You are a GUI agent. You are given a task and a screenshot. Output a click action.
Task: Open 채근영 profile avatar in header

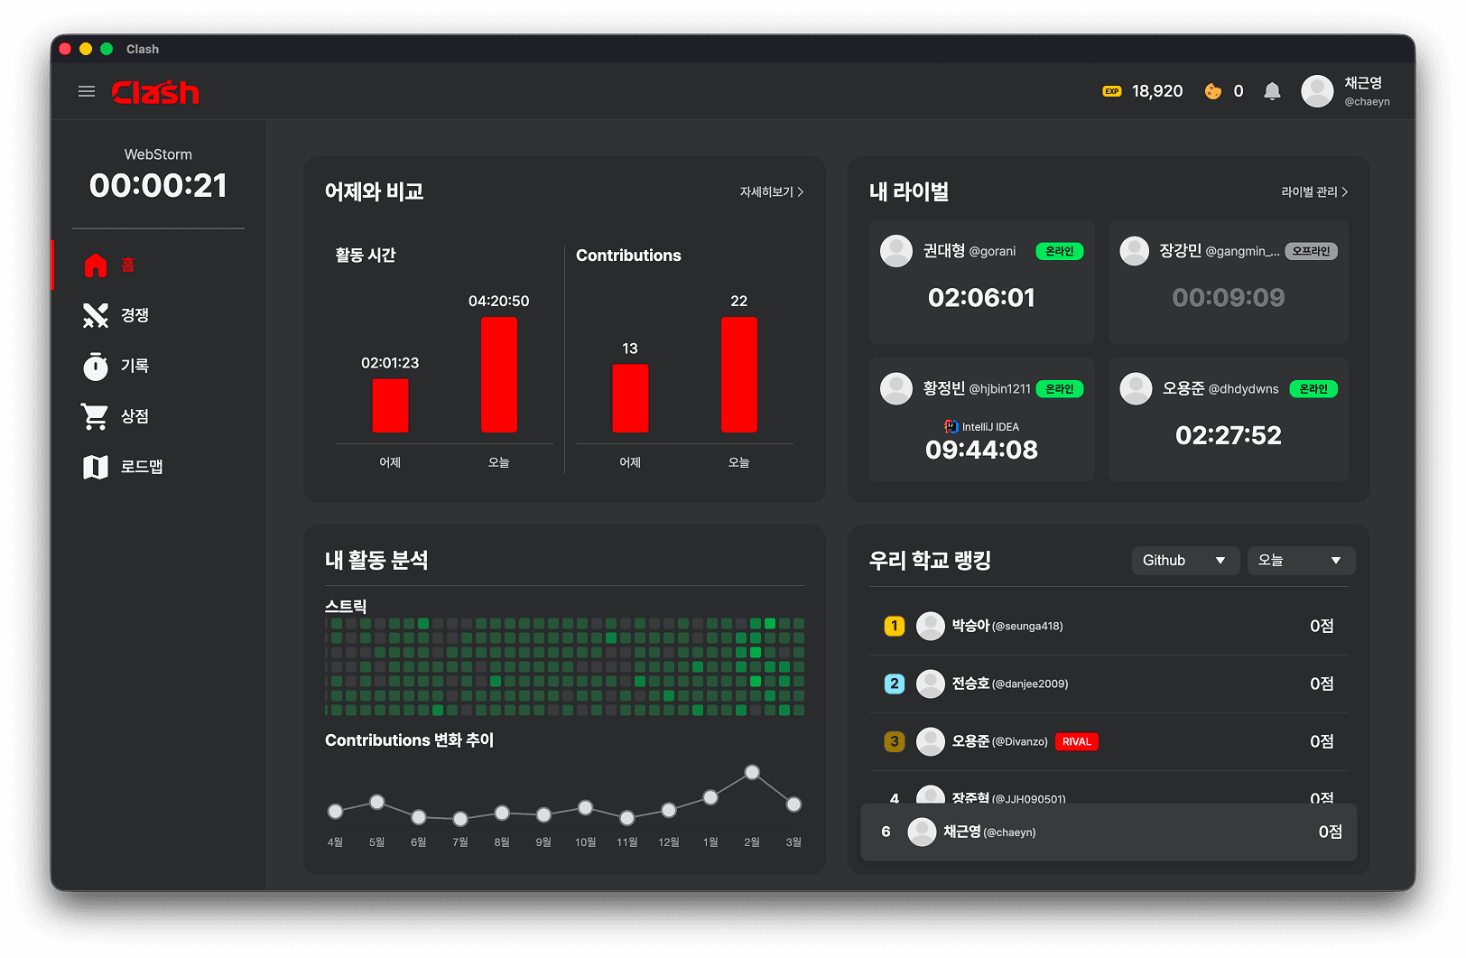pos(1317,91)
